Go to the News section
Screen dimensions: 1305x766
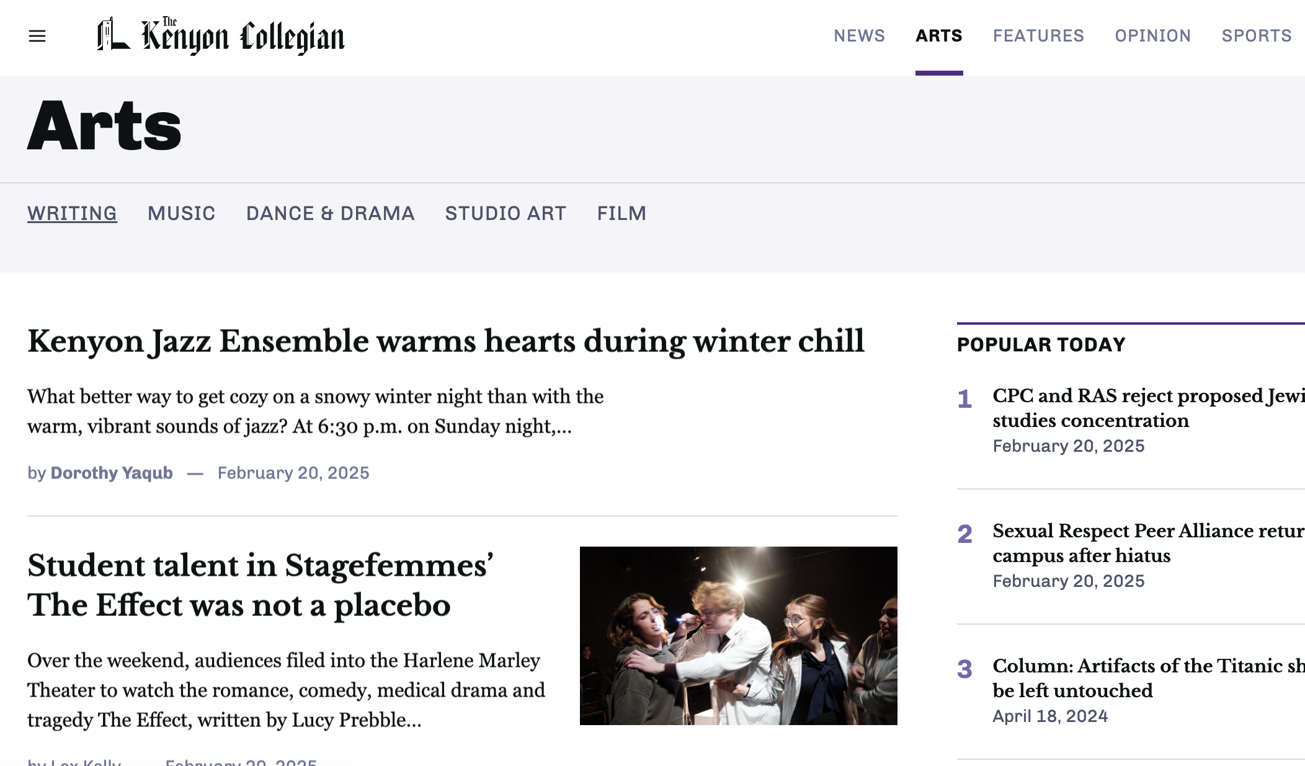(x=859, y=36)
